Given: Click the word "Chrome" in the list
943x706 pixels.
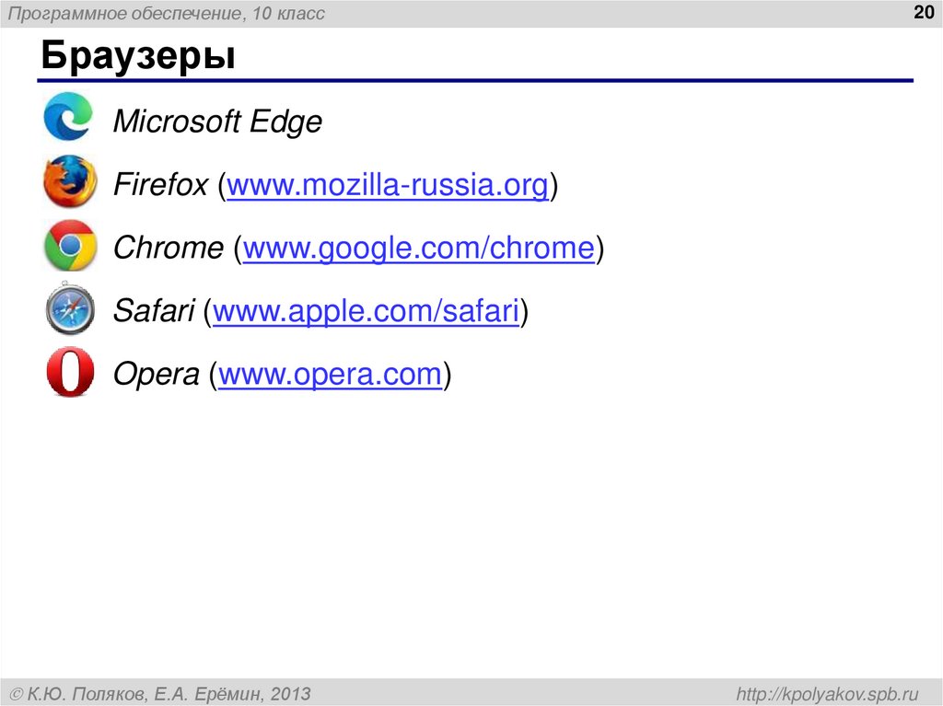Looking at the screenshot, I should [168, 249].
